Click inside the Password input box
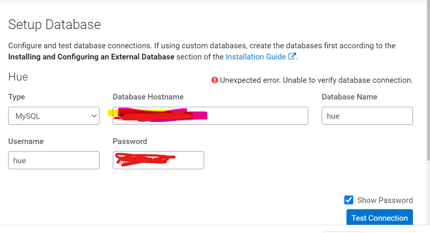 click(158, 160)
